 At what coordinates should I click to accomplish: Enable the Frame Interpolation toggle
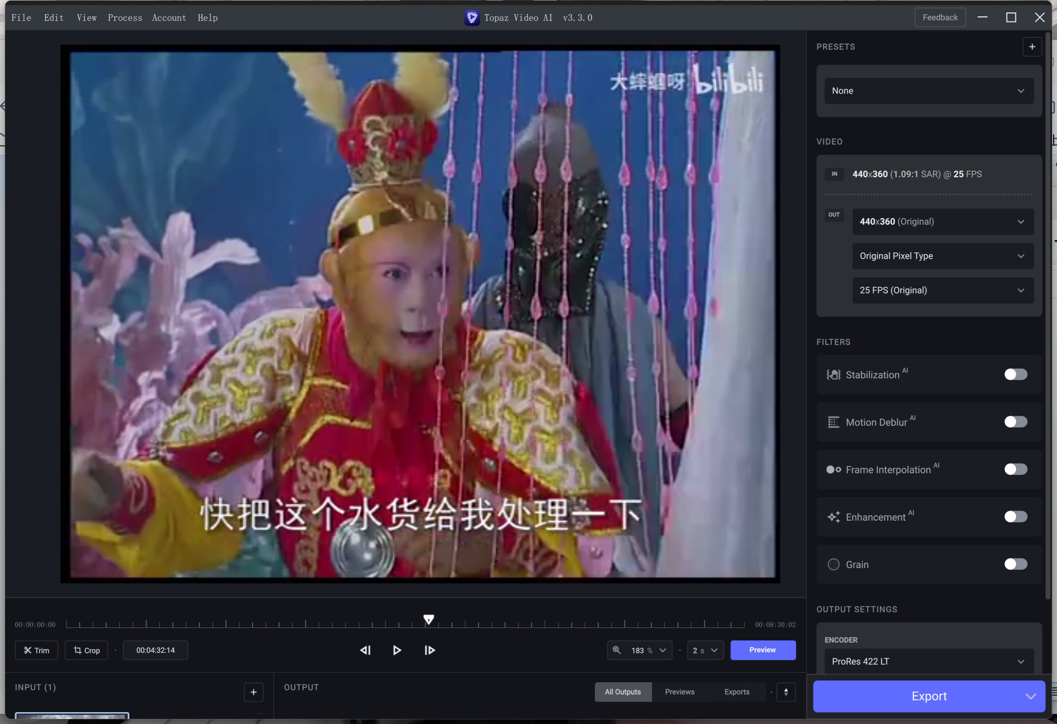(x=1015, y=469)
